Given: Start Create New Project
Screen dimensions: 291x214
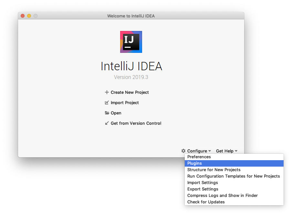Looking at the screenshot, I should click(130, 92).
